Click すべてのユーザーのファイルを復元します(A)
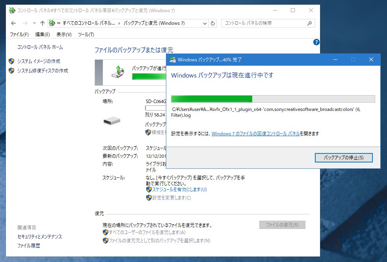The image size is (387, 262). click(x=147, y=232)
